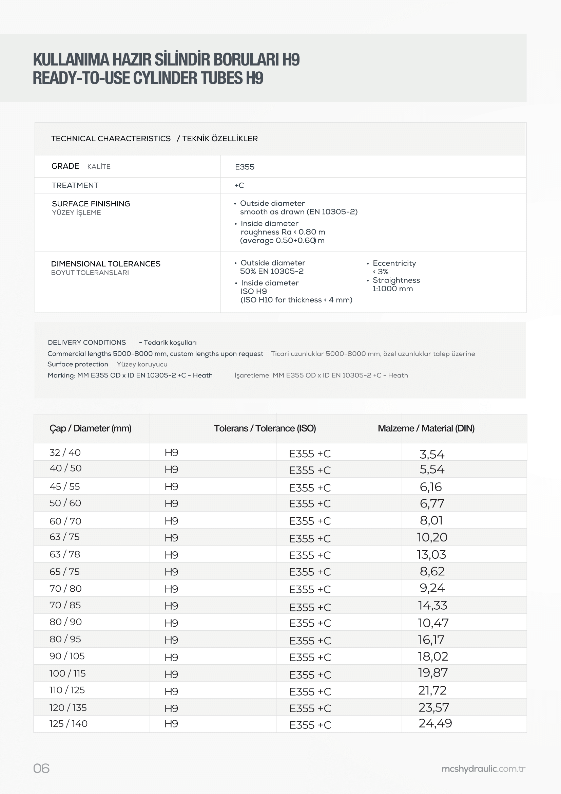
Task: Click the READY-TO-USE CYLINDER TUBES H9 title
Action: pos(148,78)
